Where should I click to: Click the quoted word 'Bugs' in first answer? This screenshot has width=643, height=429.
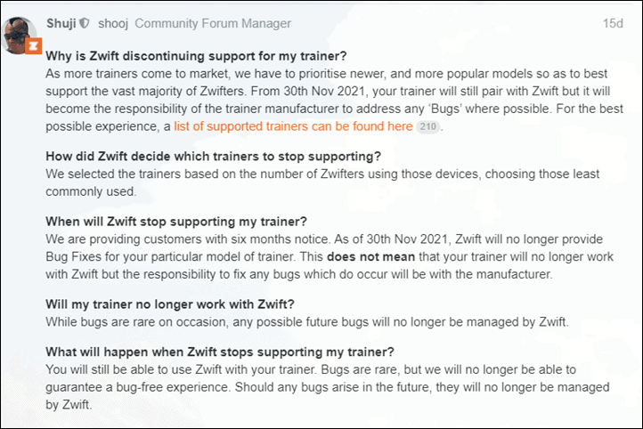click(x=444, y=109)
